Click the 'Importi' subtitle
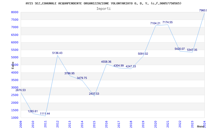 (103, 9)
